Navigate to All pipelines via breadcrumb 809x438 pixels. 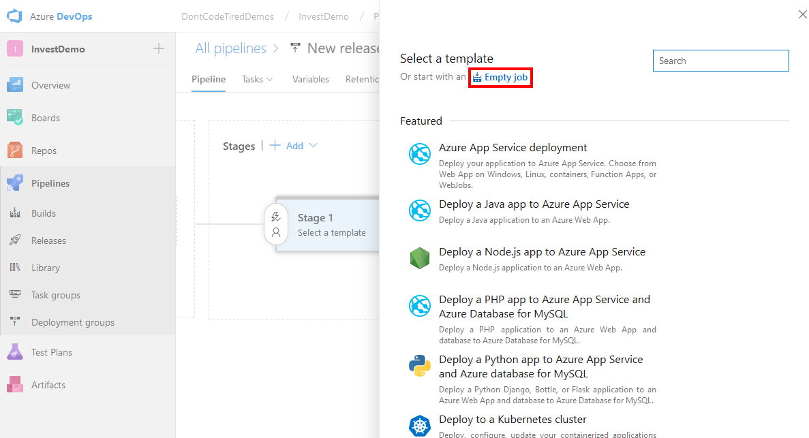[x=230, y=48]
